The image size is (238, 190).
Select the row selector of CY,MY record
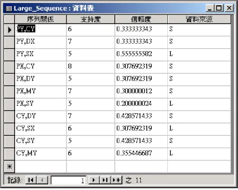tap(10, 154)
